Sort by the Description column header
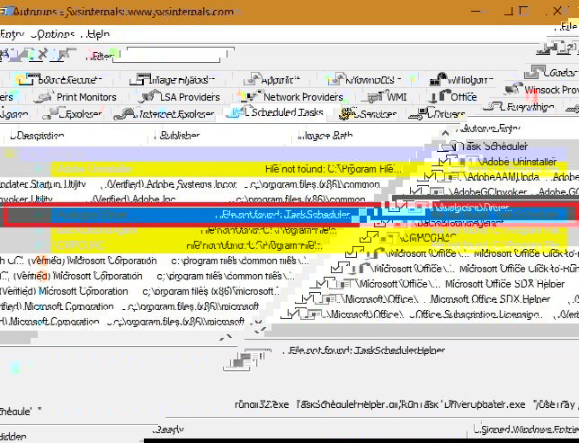Viewport: 579px width, 443px height. pyautogui.click(x=38, y=136)
